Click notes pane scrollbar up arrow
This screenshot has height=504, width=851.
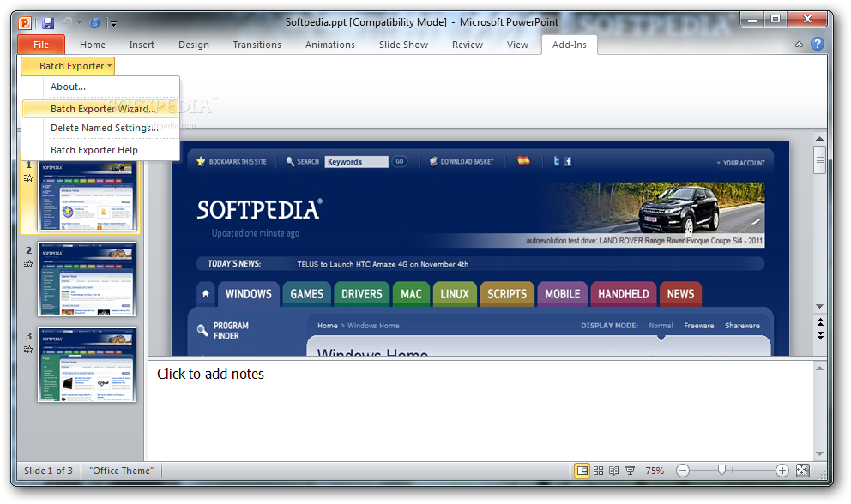click(x=819, y=369)
